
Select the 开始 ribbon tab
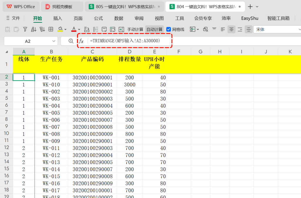click(37, 18)
